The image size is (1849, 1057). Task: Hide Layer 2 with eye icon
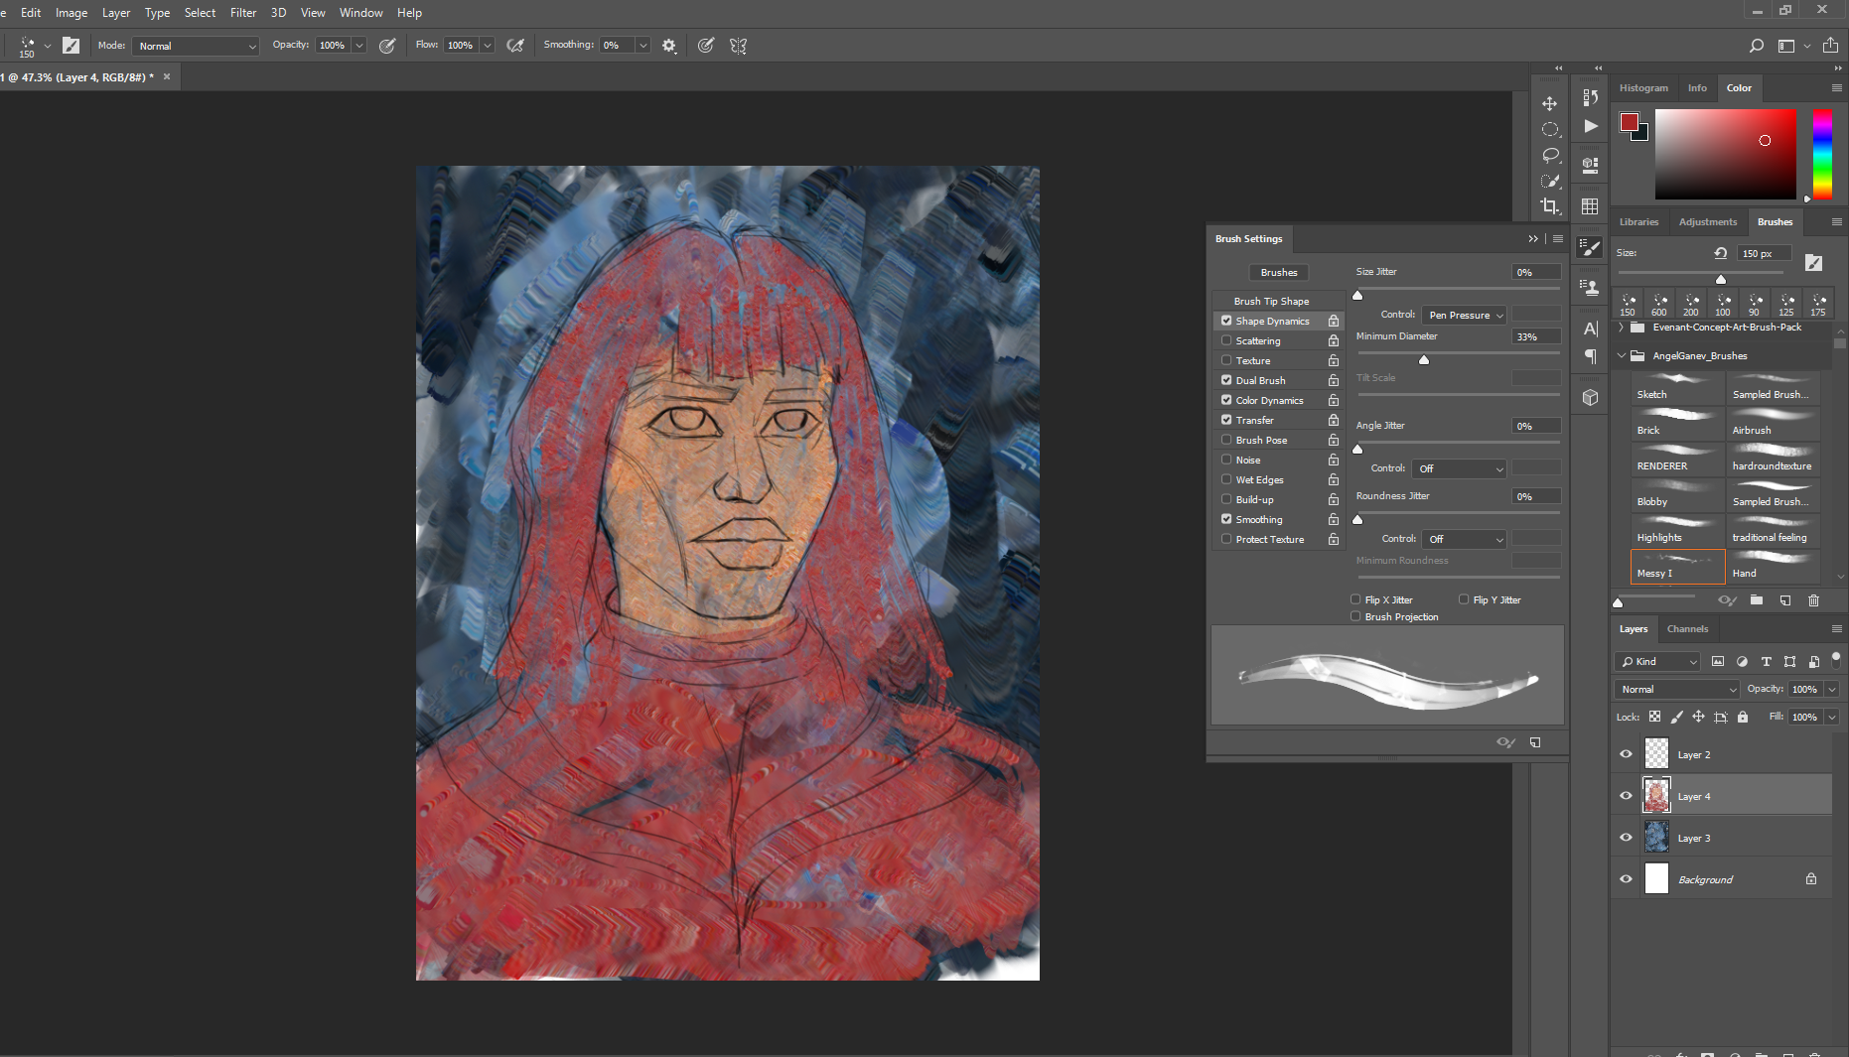pos(1626,754)
